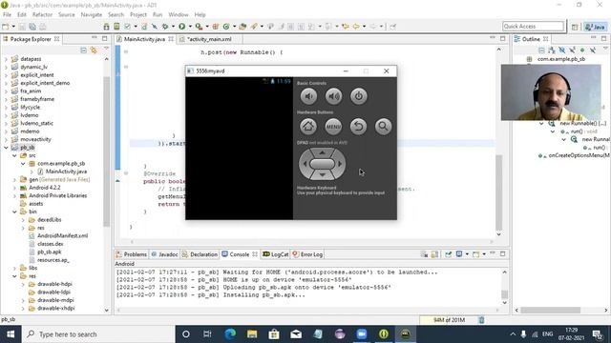
Task: Switch to the Error Log tab
Action: [307, 254]
